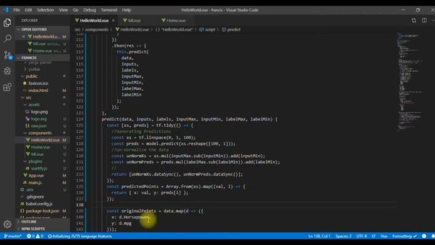
Task: Open logo.png in the explorer
Action: pos(39,112)
